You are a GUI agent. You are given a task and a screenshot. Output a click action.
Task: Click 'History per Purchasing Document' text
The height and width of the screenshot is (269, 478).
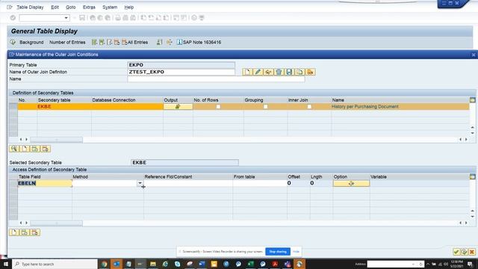tap(365, 106)
